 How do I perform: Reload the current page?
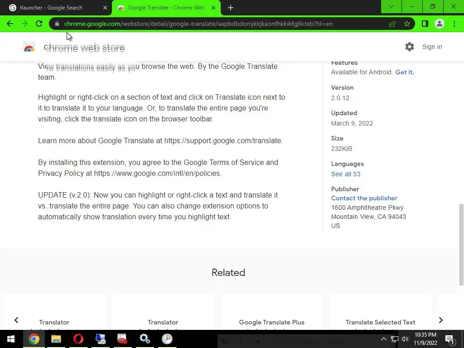(39, 24)
